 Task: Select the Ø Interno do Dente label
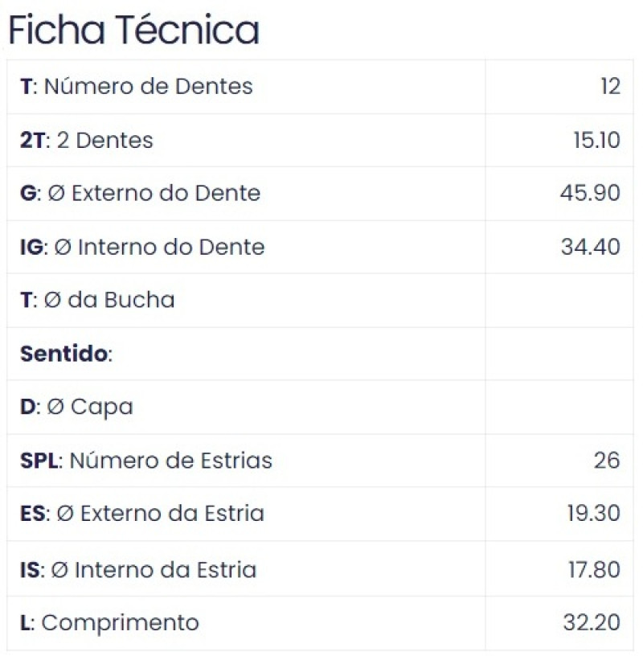(142, 247)
